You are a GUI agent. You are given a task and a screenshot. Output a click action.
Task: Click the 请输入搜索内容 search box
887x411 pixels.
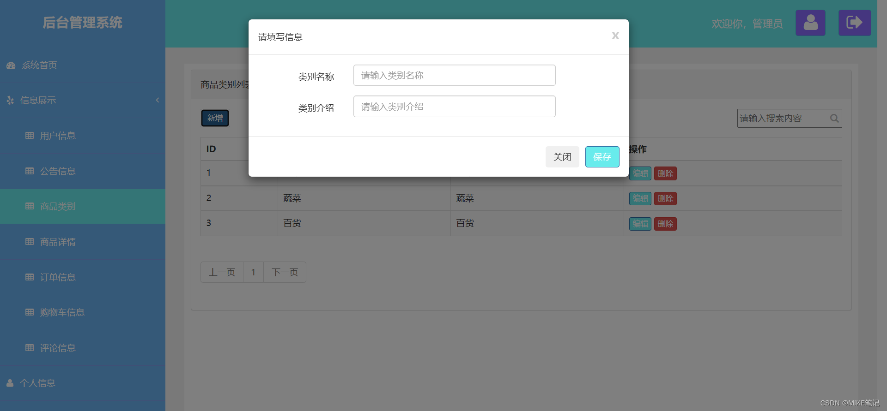click(x=784, y=119)
